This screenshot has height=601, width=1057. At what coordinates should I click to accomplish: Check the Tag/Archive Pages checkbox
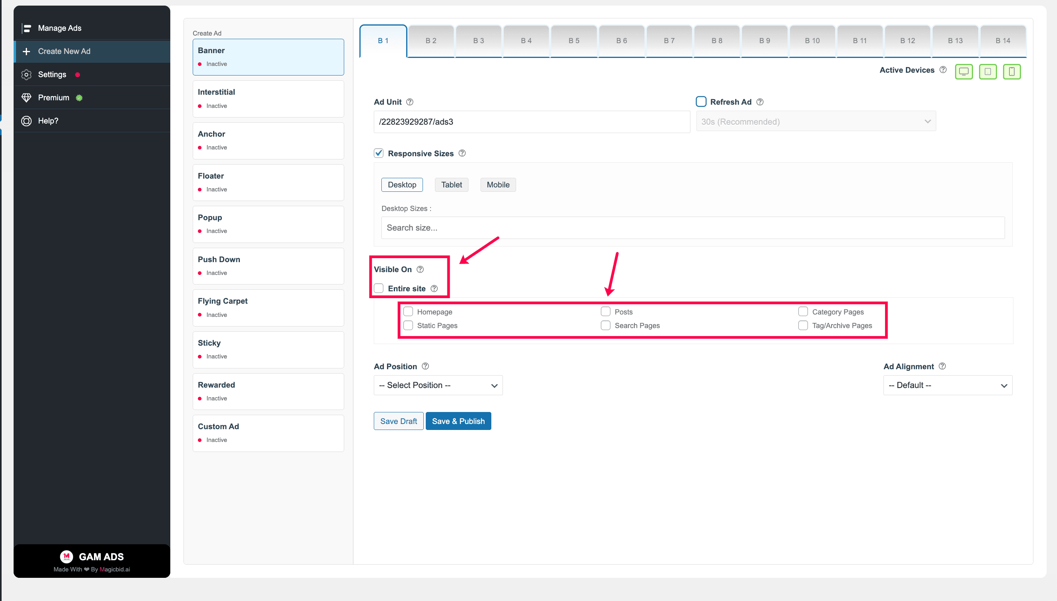pyautogui.click(x=803, y=325)
